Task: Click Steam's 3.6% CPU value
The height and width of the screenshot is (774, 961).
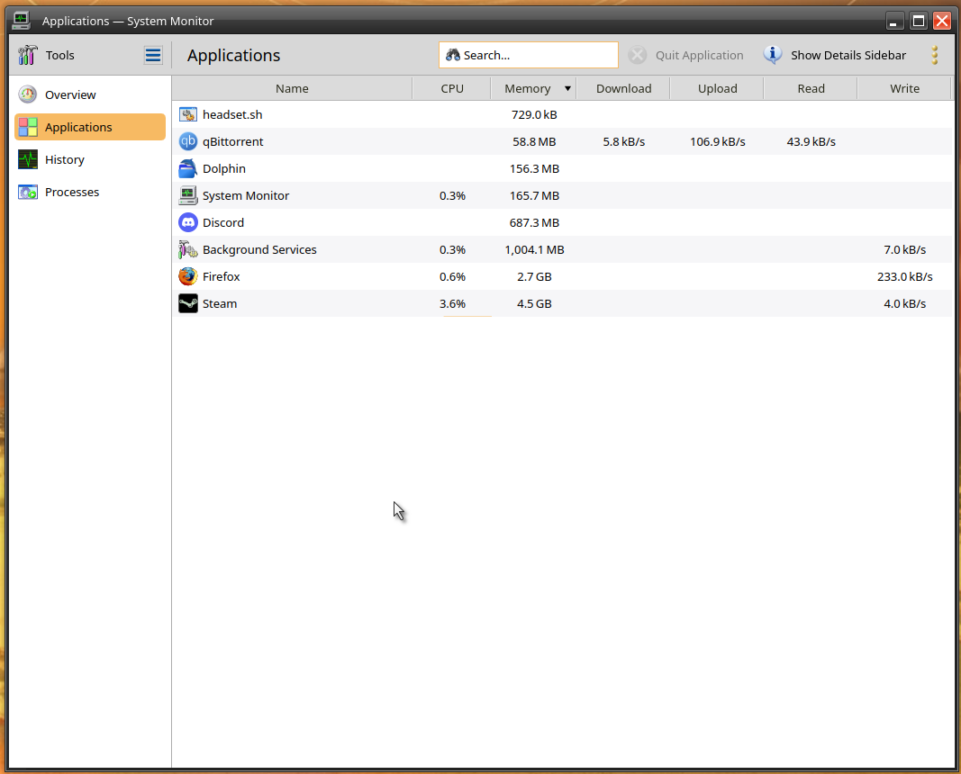Action: (x=452, y=303)
